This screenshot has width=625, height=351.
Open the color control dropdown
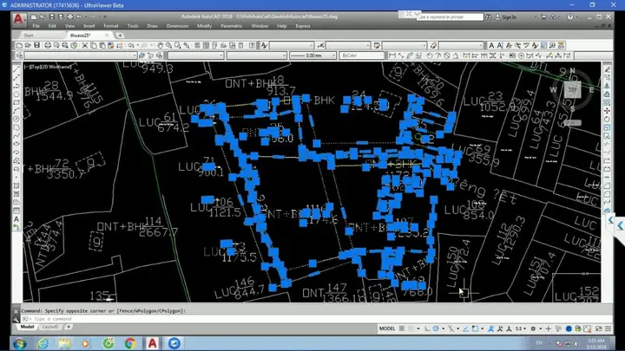[195, 55]
